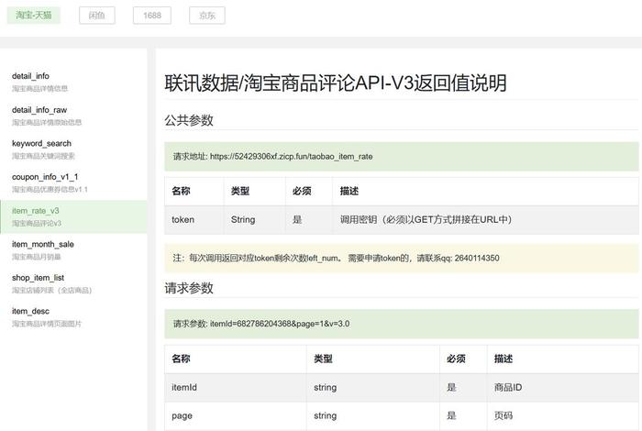Click the String type cell in token row
The height and width of the screenshot is (431, 642).
pyautogui.click(x=255, y=220)
